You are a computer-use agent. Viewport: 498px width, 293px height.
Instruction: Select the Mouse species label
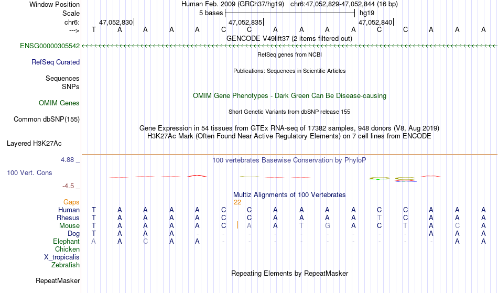[69, 226]
